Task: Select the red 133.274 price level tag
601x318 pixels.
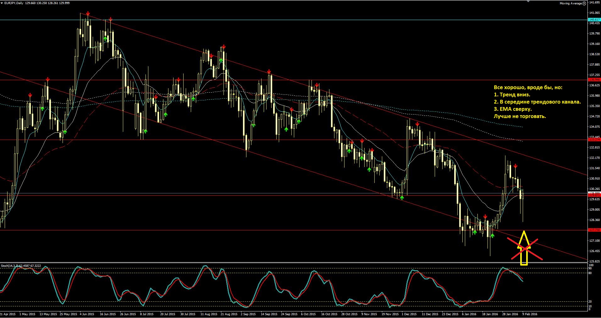Action: tap(594, 139)
